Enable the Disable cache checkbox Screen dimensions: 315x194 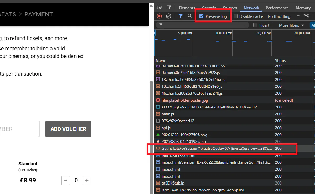pos(236,16)
